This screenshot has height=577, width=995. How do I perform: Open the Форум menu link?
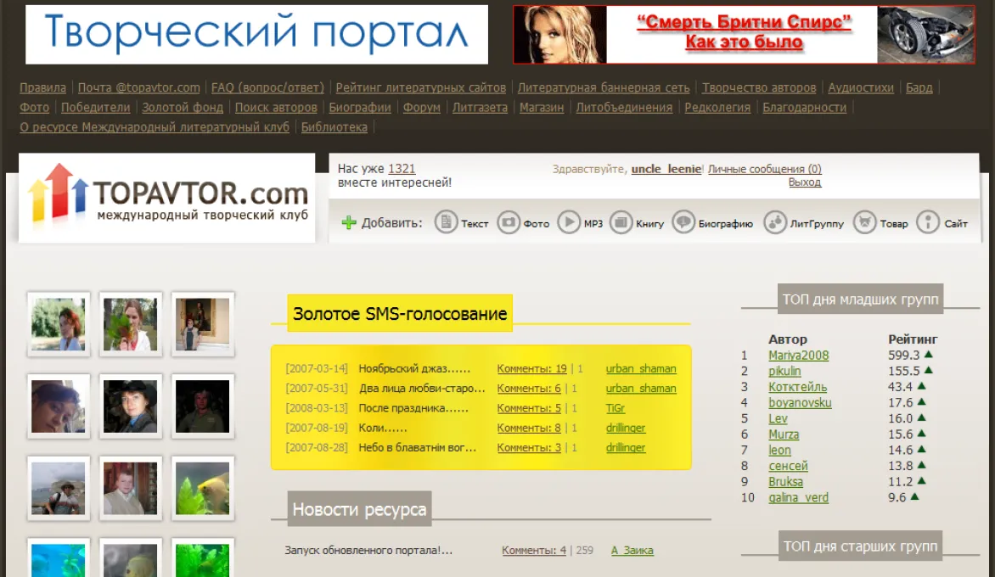(x=421, y=107)
